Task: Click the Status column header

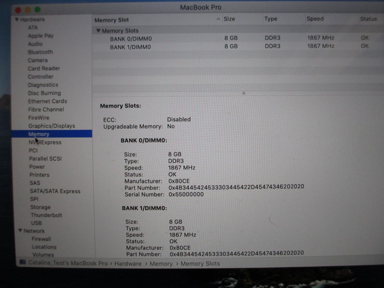Action: coord(368,19)
